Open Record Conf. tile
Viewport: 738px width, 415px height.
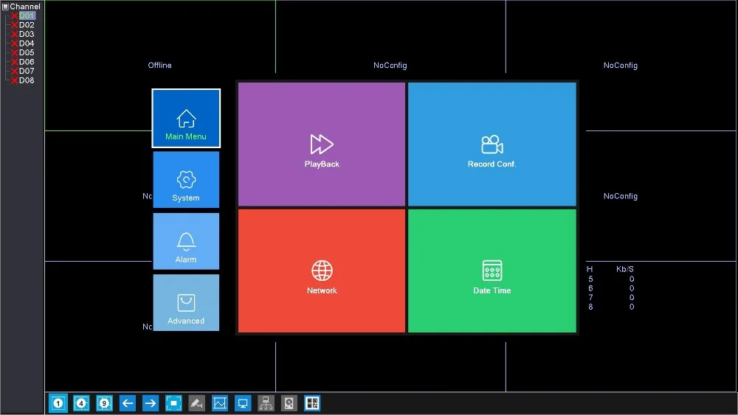(492, 144)
